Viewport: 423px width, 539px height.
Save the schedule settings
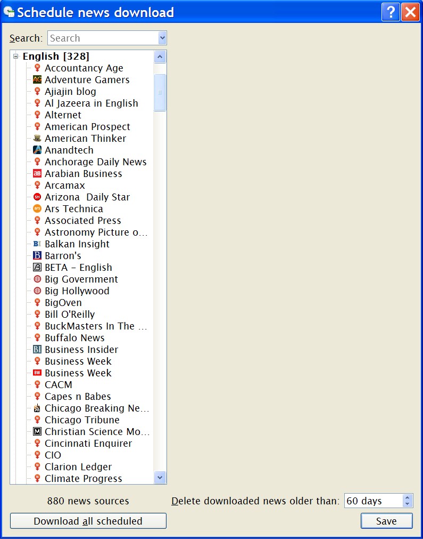[x=387, y=521]
